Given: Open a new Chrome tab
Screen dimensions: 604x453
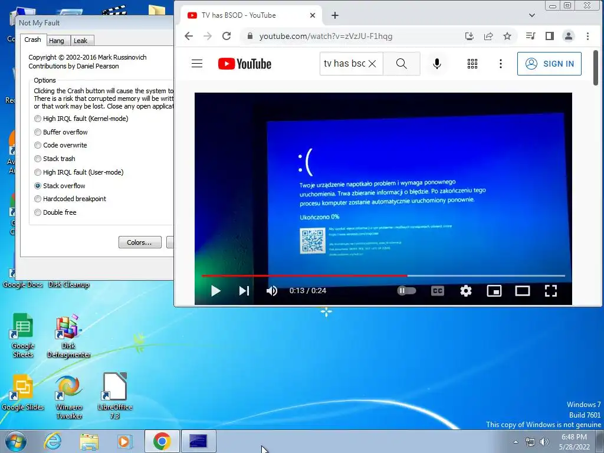Looking at the screenshot, I should click(x=335, y=15).
